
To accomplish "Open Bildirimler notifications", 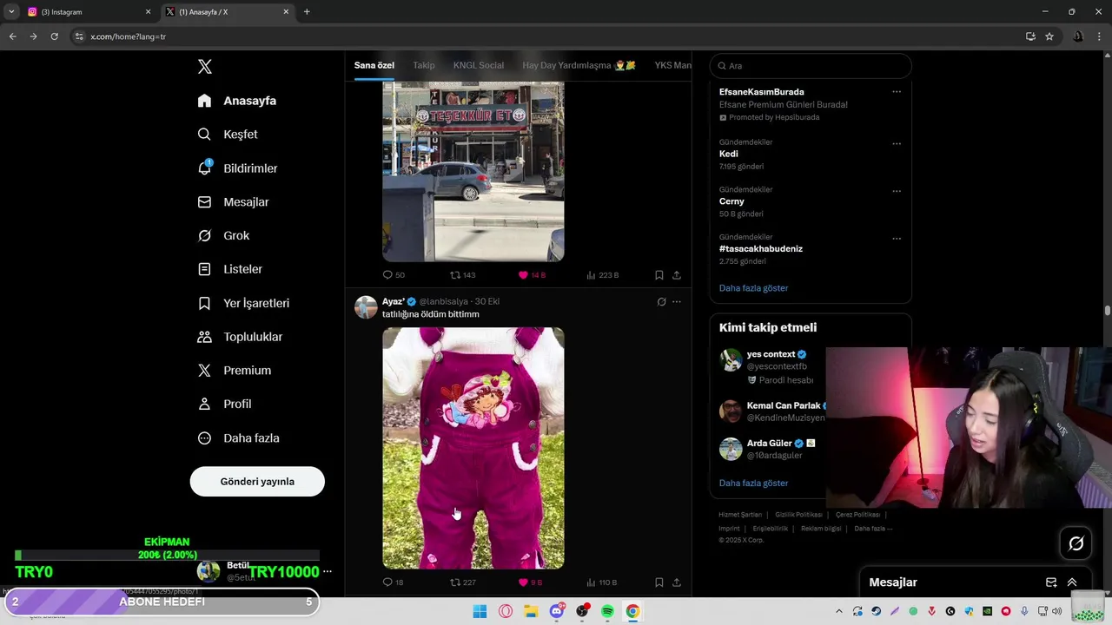I will pyautogui.click(x=237, y=168).
